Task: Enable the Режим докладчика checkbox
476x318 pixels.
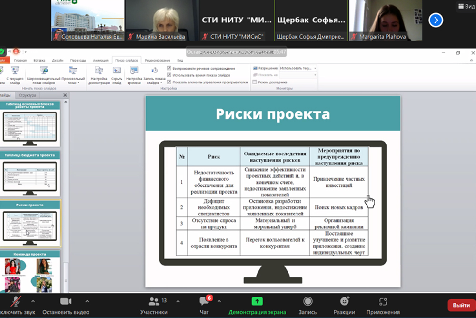Action: pyautogui.click(x=254, y=82)
